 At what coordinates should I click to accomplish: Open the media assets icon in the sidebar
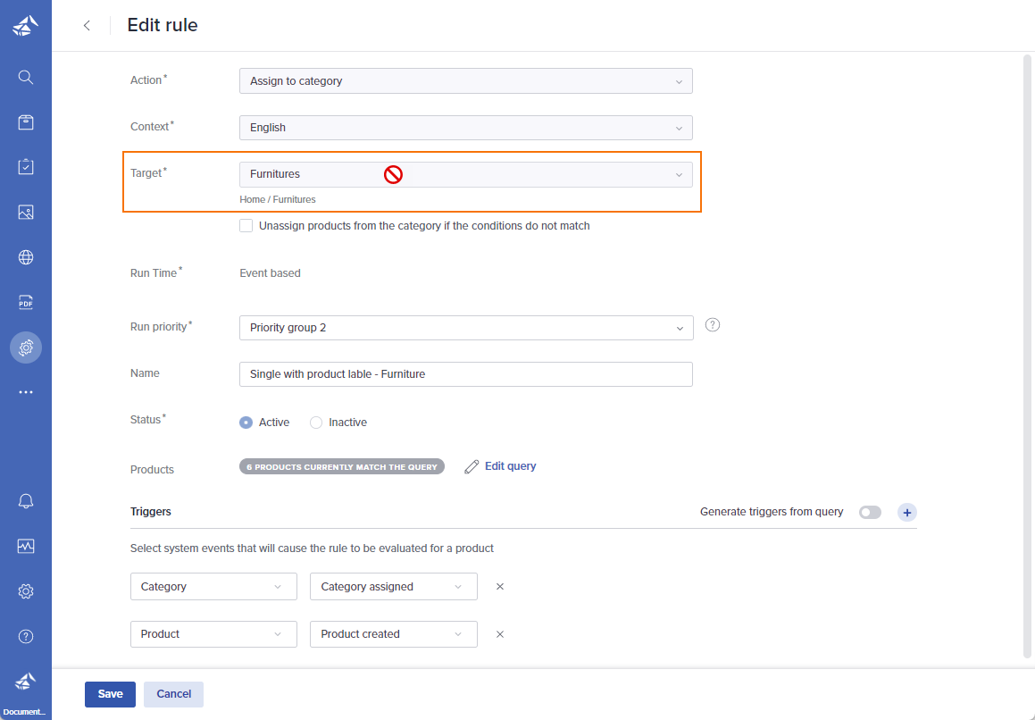tap(25, 212)
